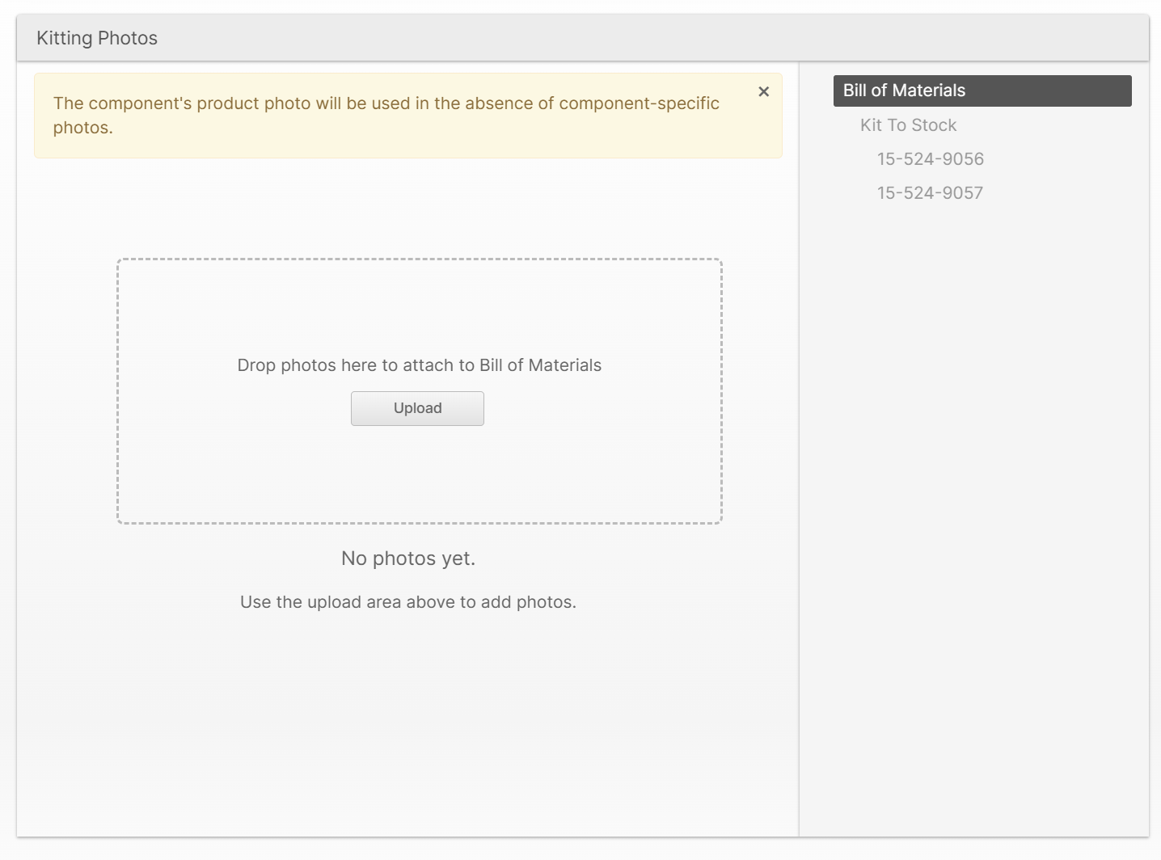Image resolution: width=1161 pixels, height=860 pixels.
Task: Dismiss the yellow component photo notice
Action: [763, 92]
